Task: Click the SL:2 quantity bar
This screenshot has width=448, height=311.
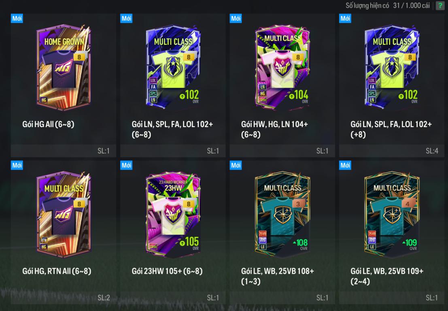Action: pyautogui.click(x=64, y=298)
